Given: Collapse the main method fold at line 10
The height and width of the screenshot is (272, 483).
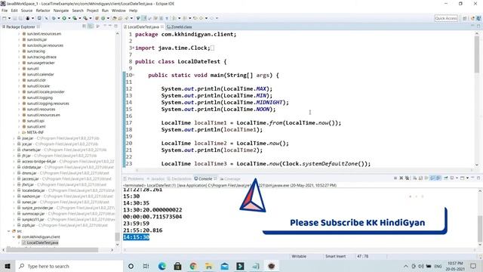Looking at the screenshot, I should 134,75.
